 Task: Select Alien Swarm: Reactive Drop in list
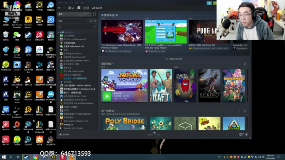[76, 121]
